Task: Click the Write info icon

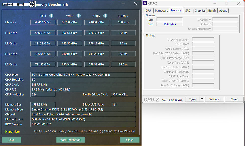Action: (x=78, y=16)
